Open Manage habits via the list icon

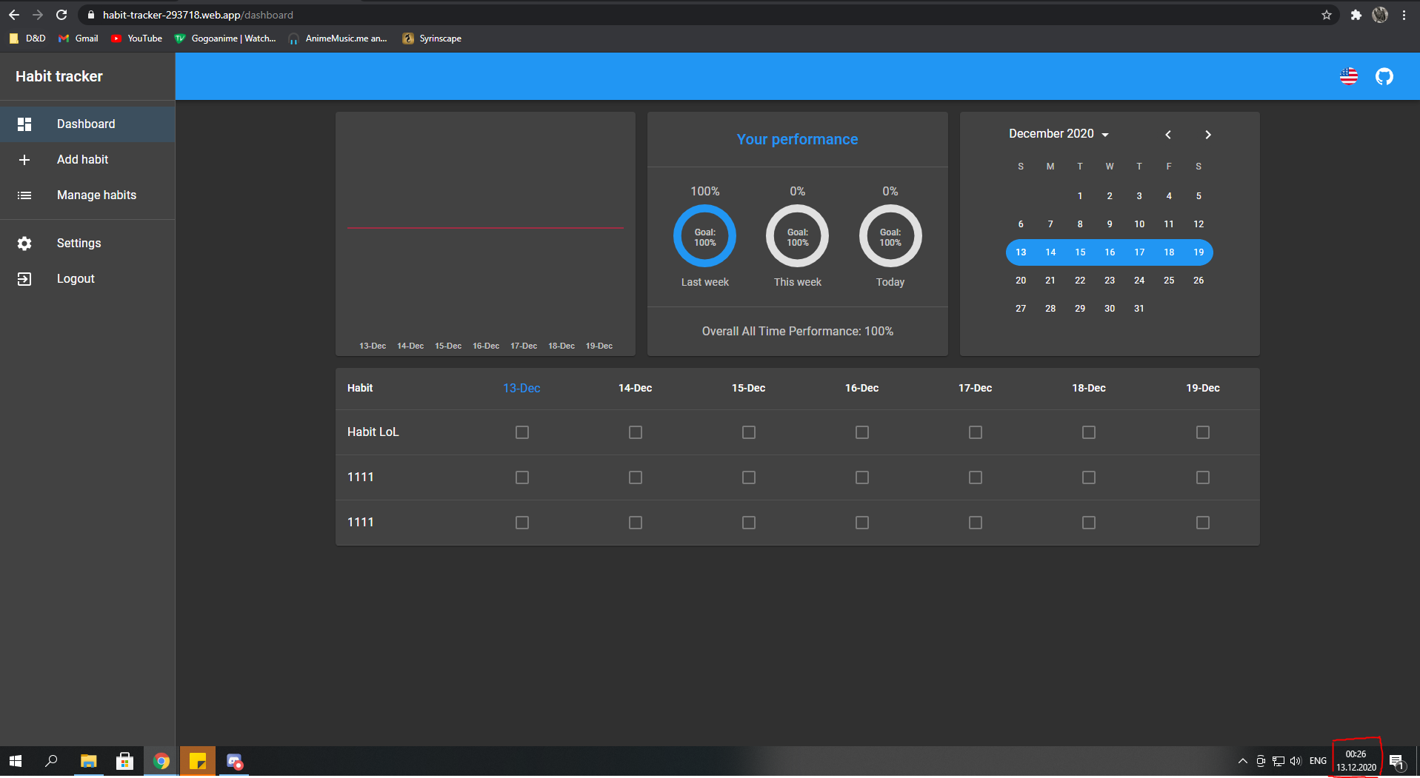[24, 195]
